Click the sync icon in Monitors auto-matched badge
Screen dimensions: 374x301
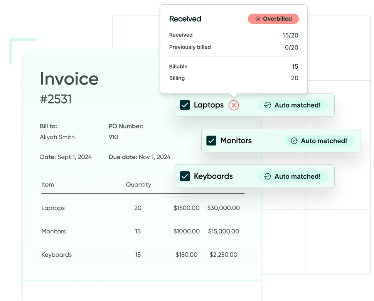tap(294, 140)
